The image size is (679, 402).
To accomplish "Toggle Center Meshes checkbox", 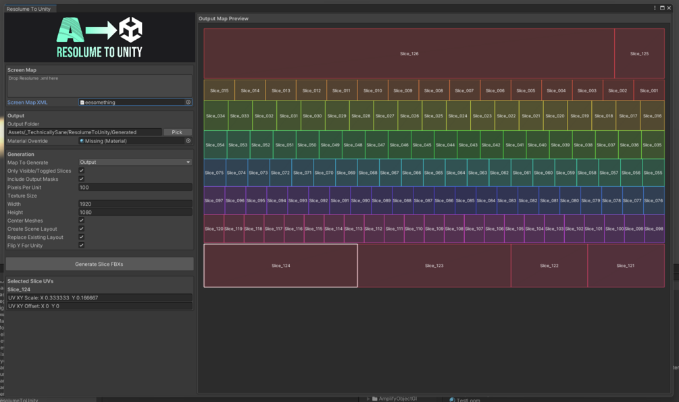I will tap(81, 221).
